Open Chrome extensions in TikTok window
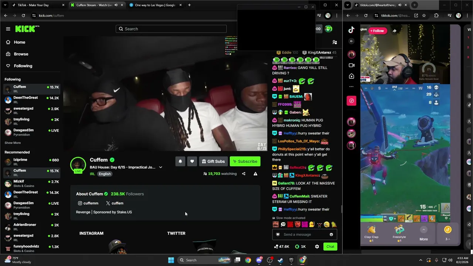Viewport: 473px width, 266px height. 436,16
